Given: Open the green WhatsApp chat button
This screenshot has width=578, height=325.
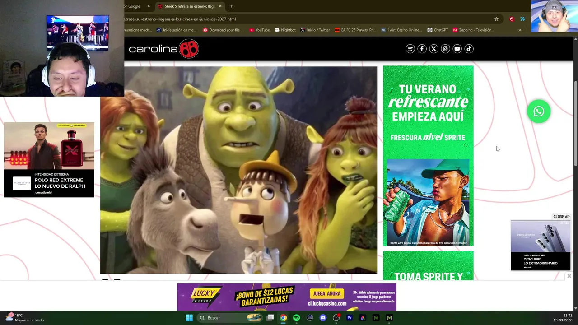Looking at the screenshot, I should 539,111.
